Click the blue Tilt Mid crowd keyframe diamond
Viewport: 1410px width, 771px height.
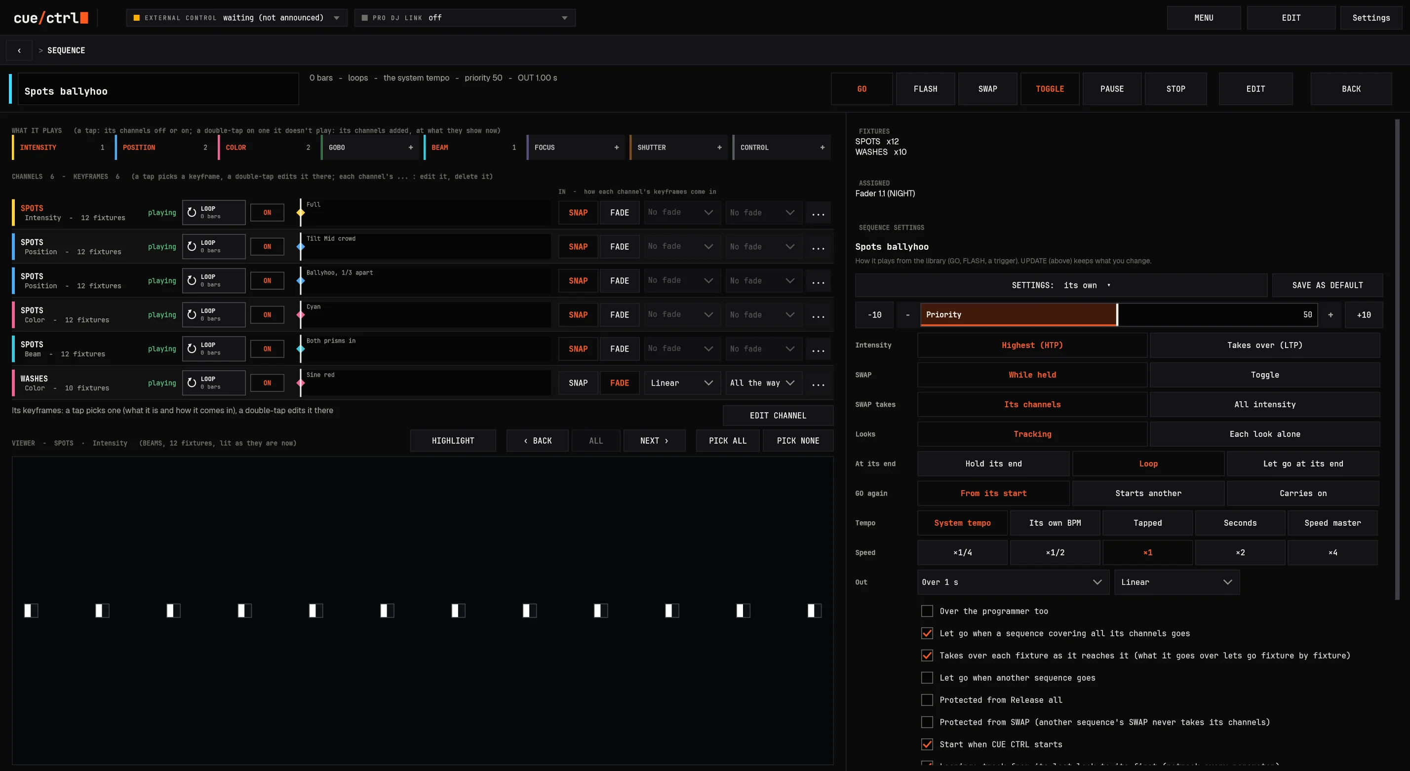click(301, 247)
